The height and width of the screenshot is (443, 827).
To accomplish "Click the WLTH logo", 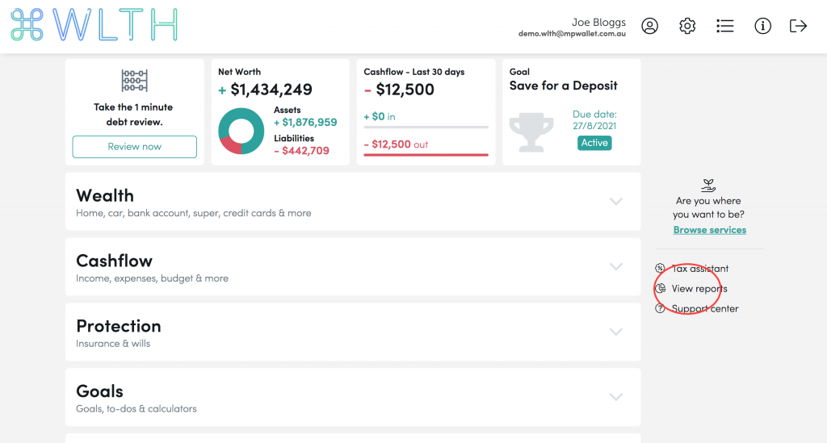I will click(x=94, y=26).
